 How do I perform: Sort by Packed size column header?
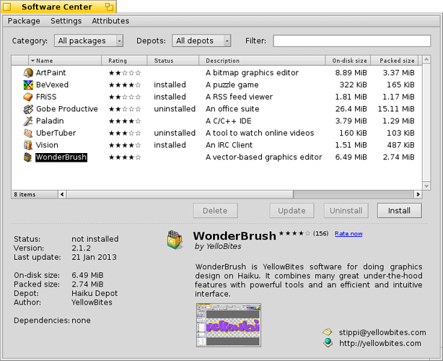(x=395, y=61)
